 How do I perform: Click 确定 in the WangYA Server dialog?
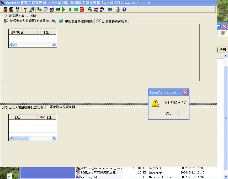pos(168,113)
